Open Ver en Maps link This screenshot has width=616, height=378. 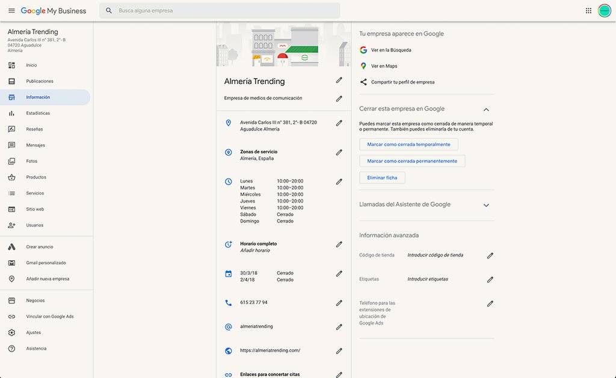[x=384, y=66]
